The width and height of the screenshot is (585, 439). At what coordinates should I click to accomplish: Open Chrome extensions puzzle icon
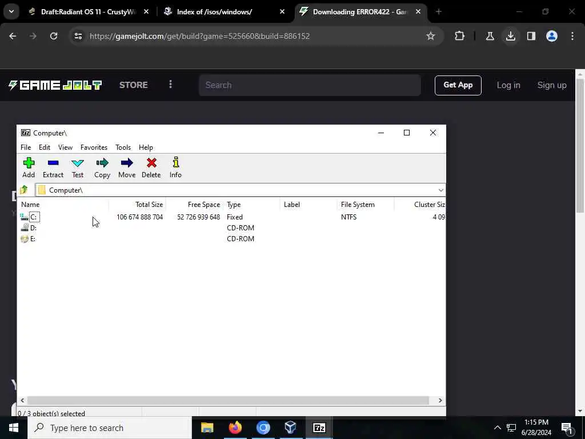point(460,36)
